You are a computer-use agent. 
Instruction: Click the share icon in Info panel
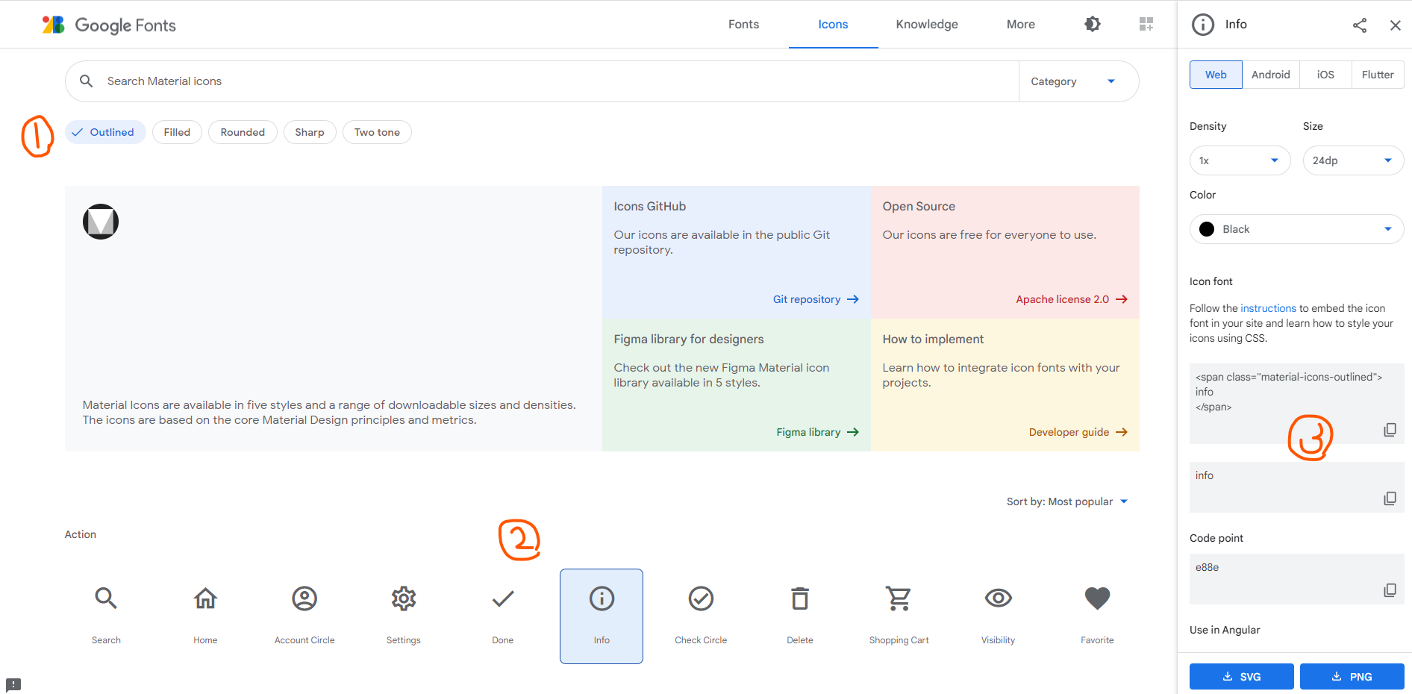[1360, 25]
